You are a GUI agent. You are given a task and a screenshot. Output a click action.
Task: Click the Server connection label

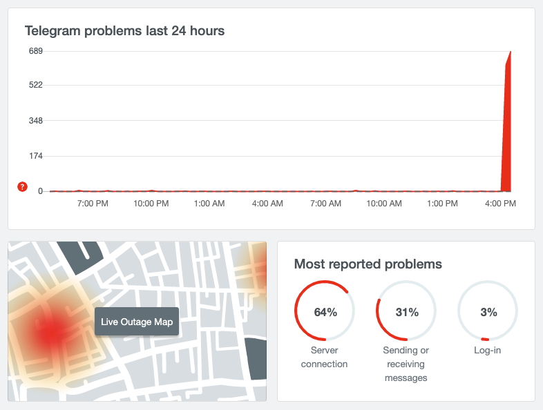tap(324, 357)
